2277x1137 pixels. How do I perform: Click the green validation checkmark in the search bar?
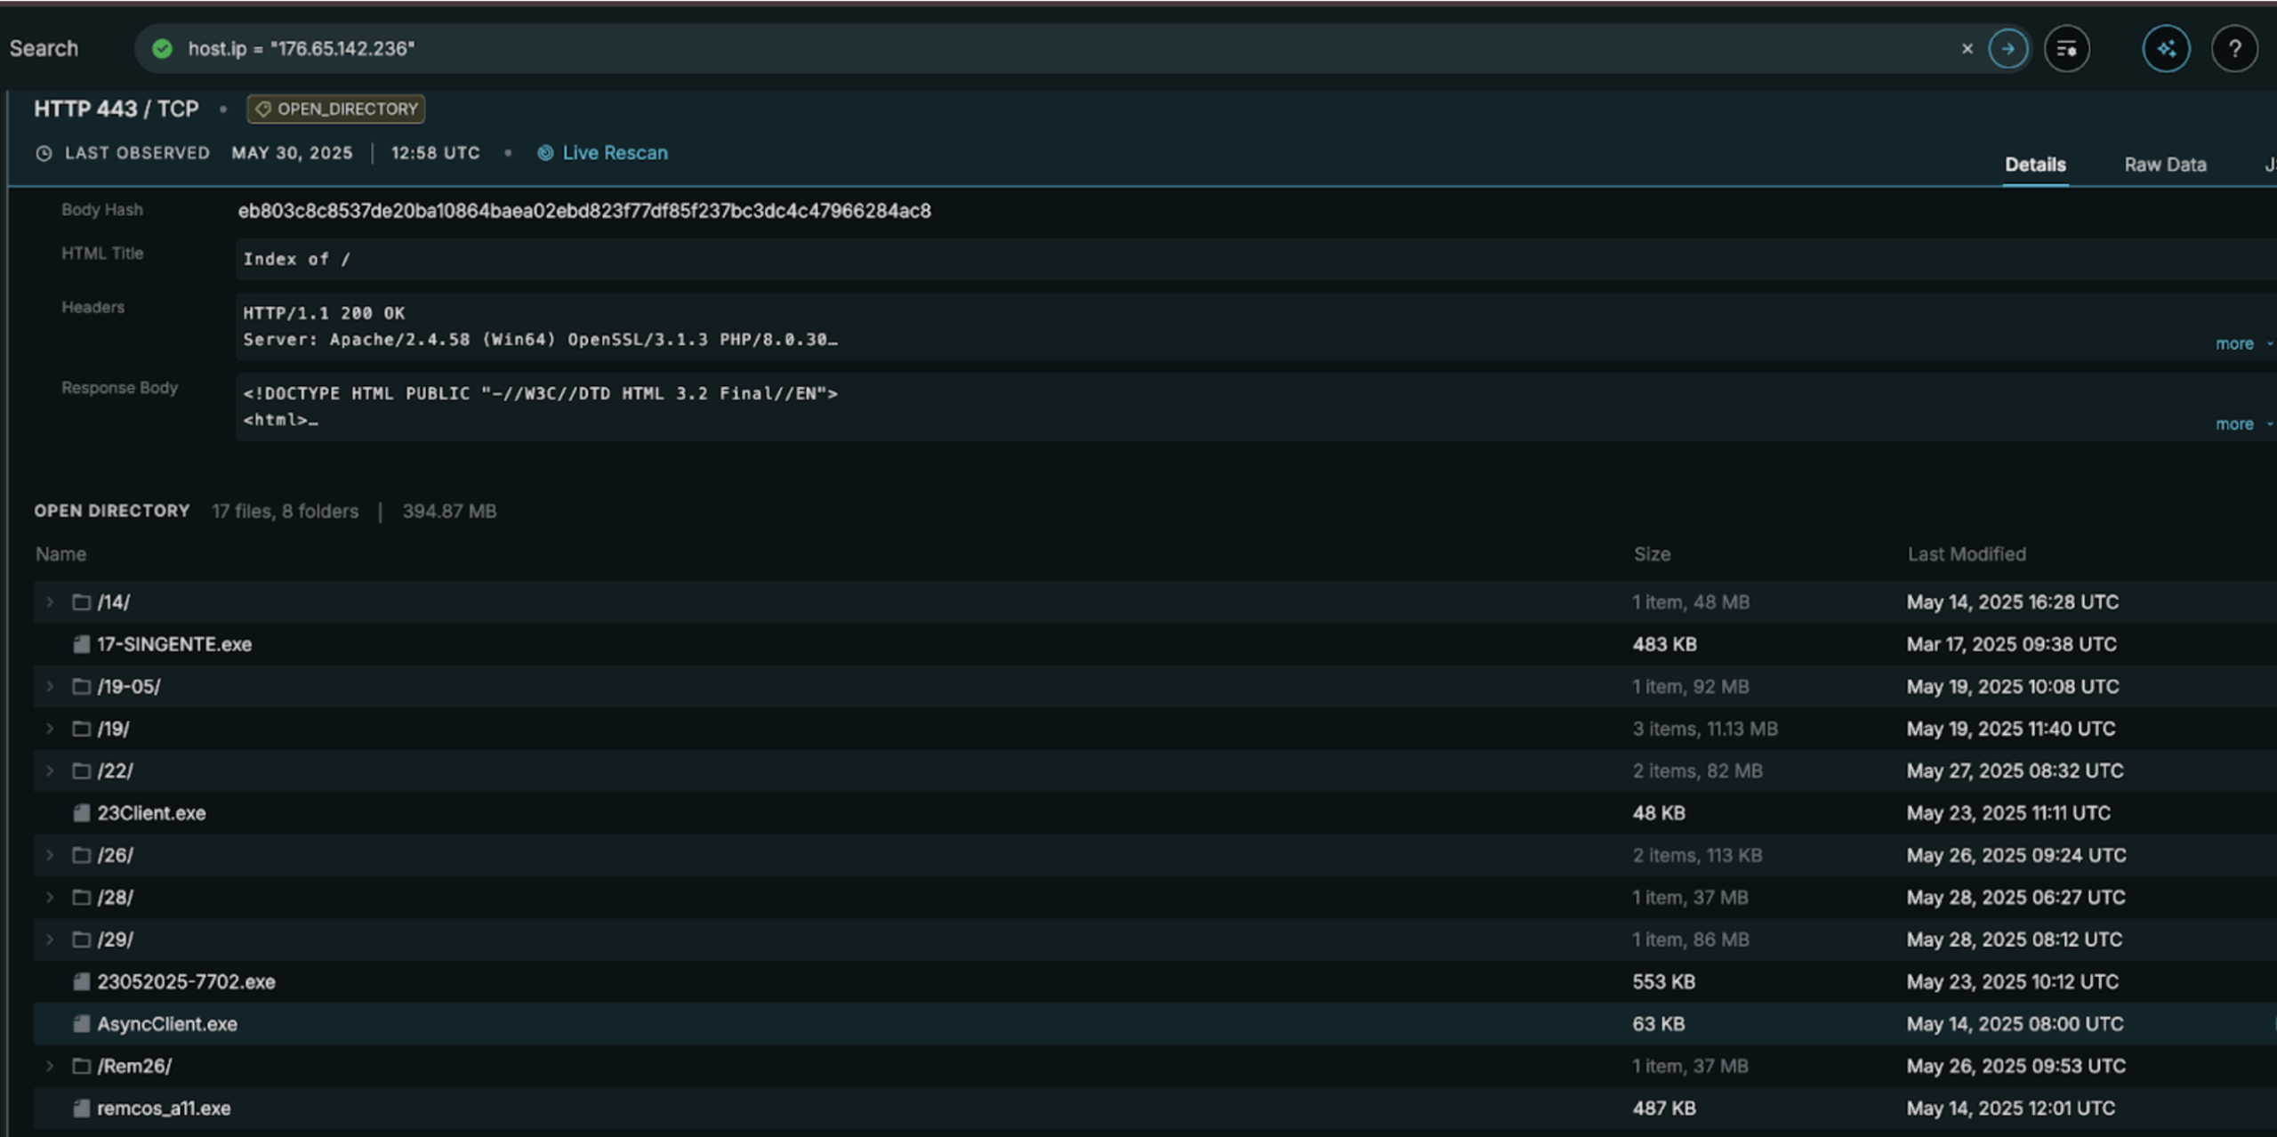point(163,49)
